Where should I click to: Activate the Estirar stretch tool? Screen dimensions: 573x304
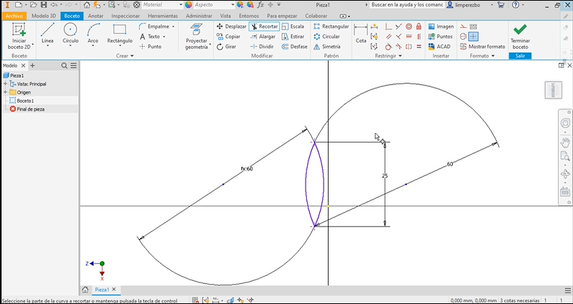coord(293,37)
